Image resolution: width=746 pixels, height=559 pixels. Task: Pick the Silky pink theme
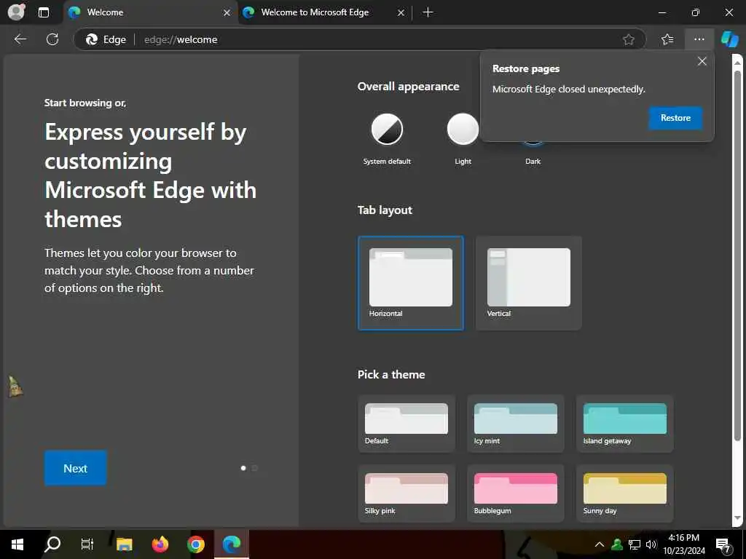pyautogui.click(x=407, y=493)
